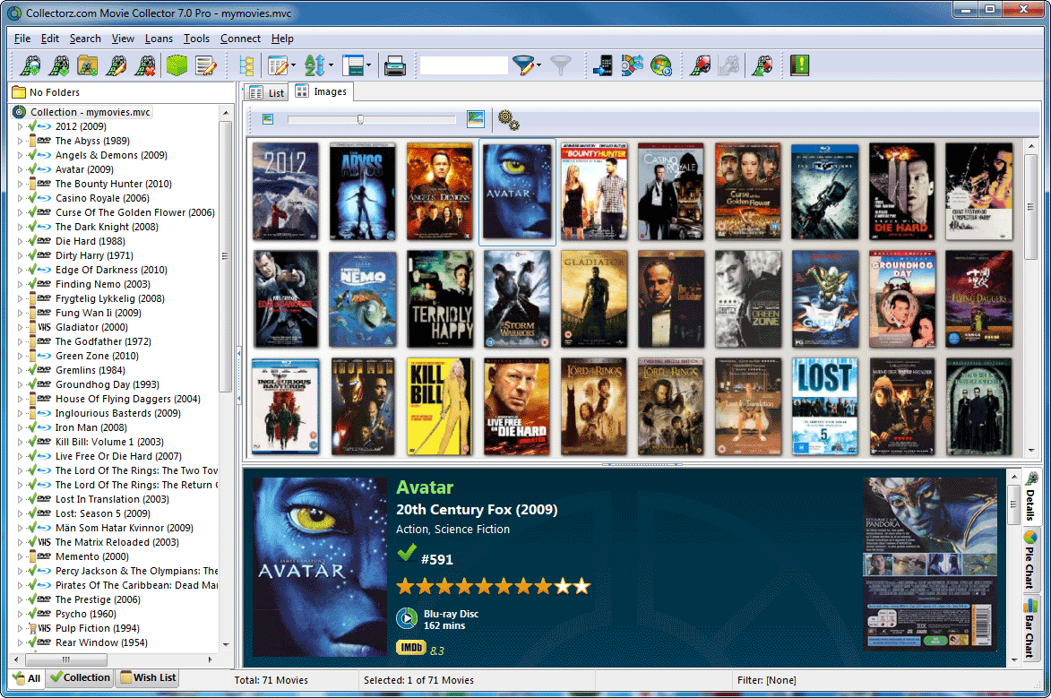Viewport: 1051px width, 698px height.
Task: Select The Dark Knight (2008) tree row
Action: pyautogui.click(x=107, y=227)
